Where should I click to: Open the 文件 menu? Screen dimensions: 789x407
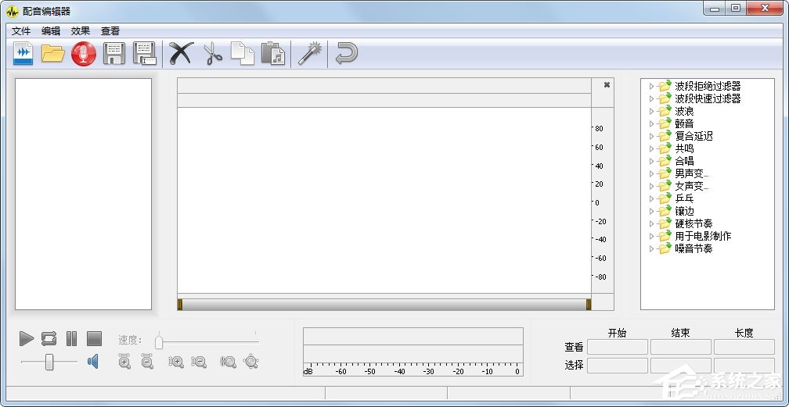[21, 31]
